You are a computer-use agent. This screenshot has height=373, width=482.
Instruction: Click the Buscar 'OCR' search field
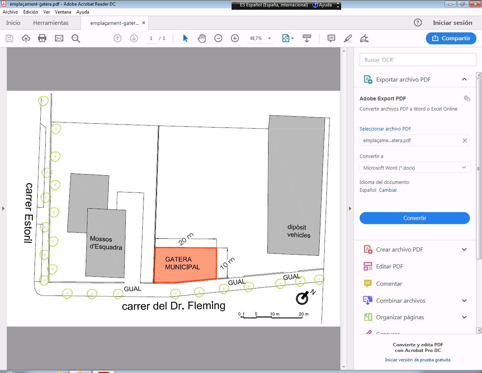coord(418,60)
